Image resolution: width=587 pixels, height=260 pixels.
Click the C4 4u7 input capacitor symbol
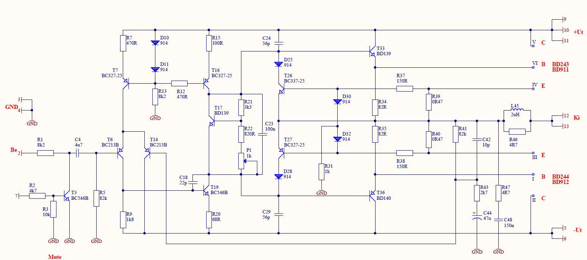pyautogui.click(x=78, y=153)
